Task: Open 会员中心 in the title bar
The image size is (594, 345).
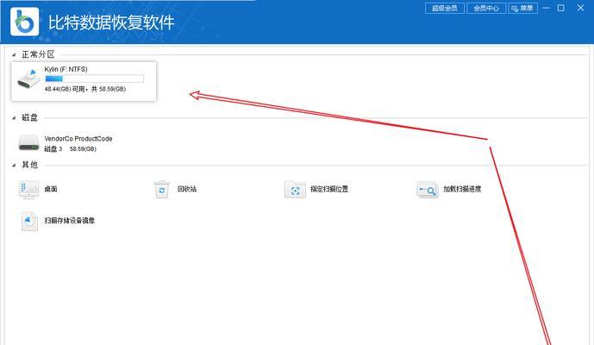Action: point(486,8)
